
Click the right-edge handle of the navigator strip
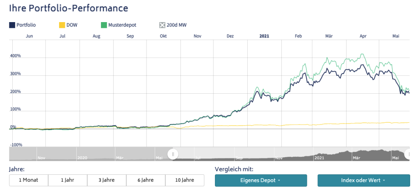point(408,154)
